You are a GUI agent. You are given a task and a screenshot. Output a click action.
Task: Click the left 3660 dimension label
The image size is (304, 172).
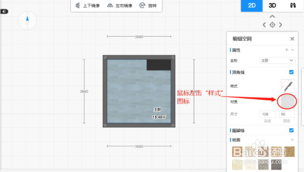coord(84,91)
